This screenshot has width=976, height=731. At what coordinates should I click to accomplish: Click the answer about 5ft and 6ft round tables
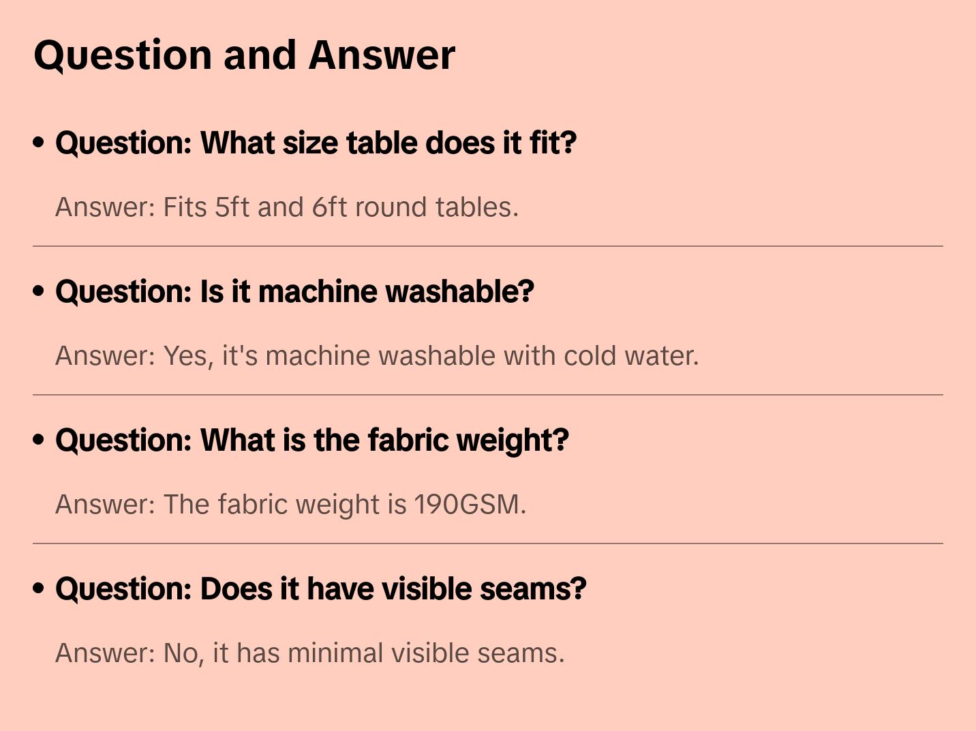(287, 207)
